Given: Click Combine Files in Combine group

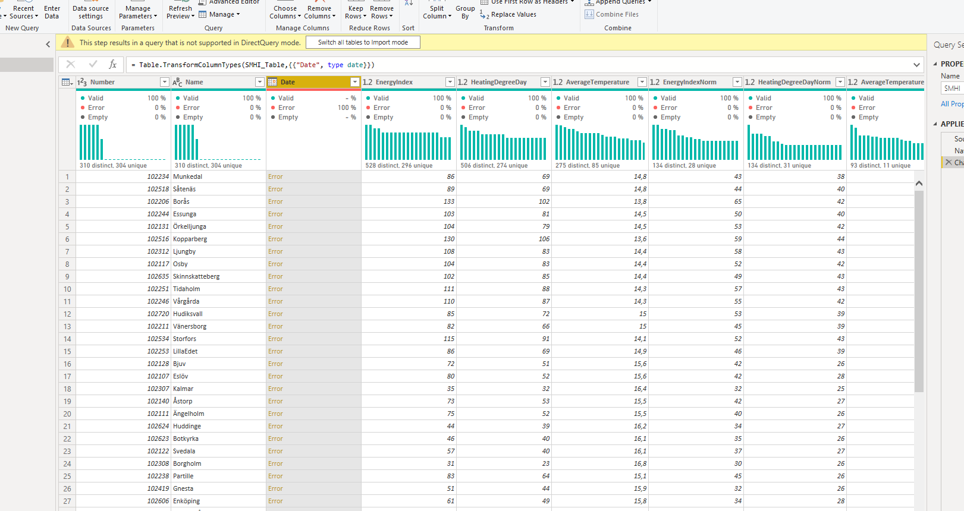Looking at the screenshot, I should coord(612,14).
